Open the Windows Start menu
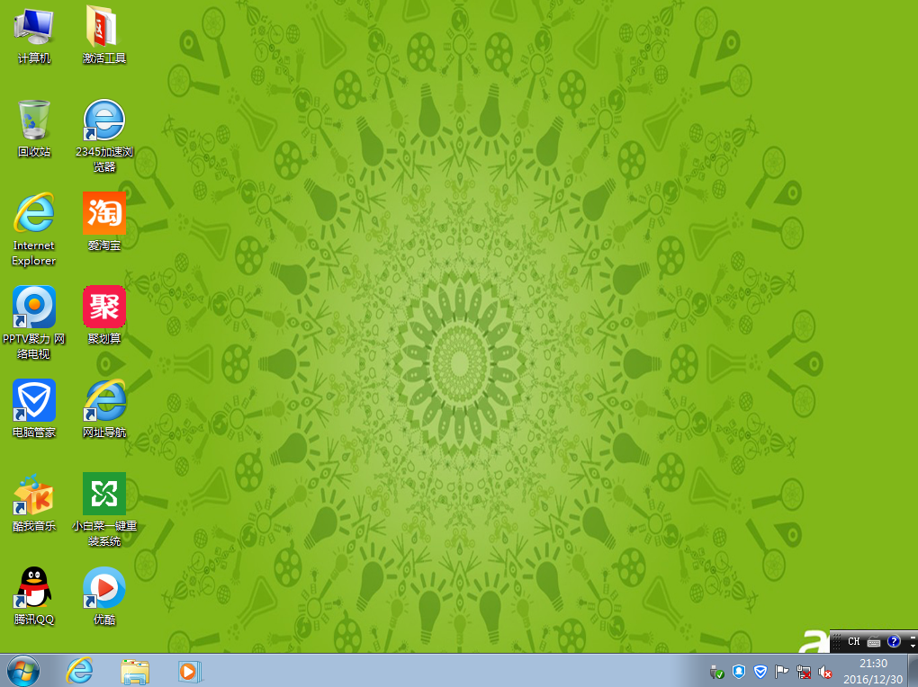Screen dimensions: 918x687 click(23, 671)
